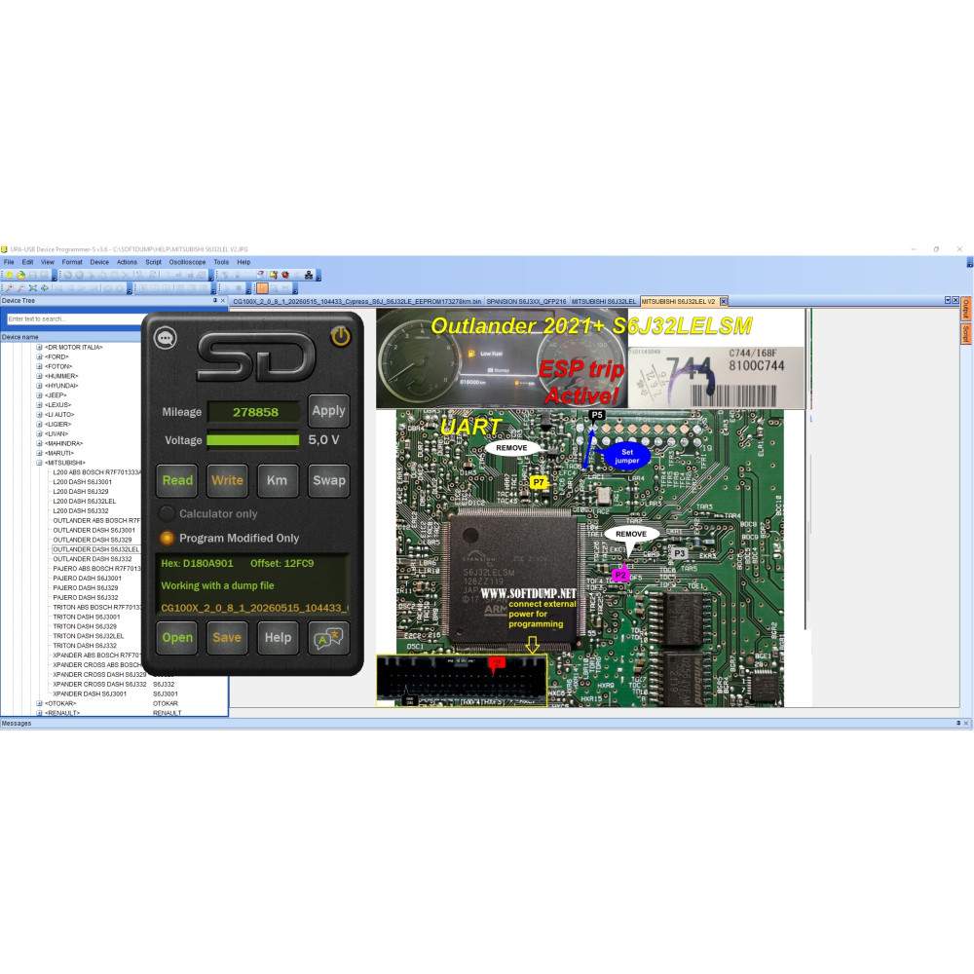Click the red bug debug toolbar icon
Image resolution: width=974 pixels, height=974 pixels.
pyautogui.click(x=285, y=275)
